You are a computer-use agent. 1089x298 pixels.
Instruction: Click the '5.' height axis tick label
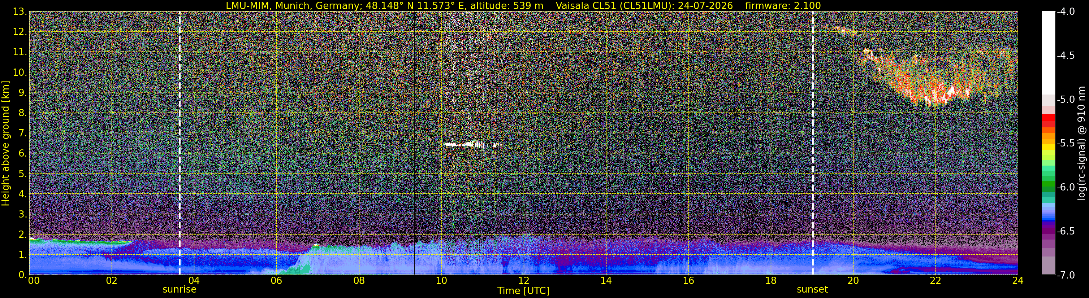click(x=23, y=174)
